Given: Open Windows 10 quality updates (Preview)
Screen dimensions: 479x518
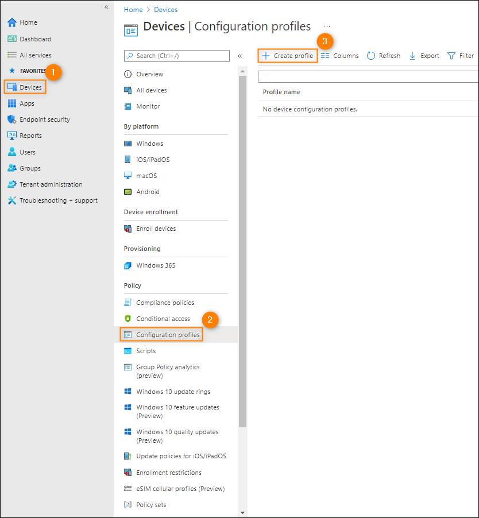Looking at the screenshot, I should (x=177, y=436).
